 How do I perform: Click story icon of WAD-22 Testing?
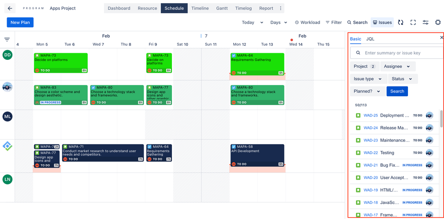click(358, 153)
